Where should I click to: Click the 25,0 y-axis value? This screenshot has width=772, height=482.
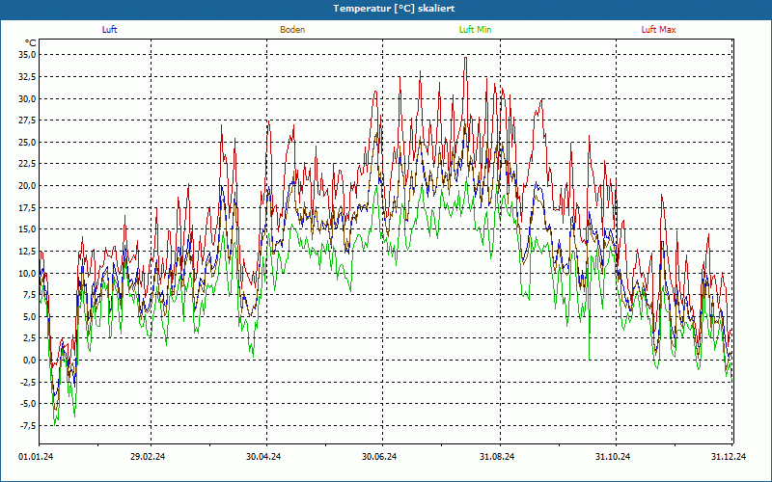point(27,142)
